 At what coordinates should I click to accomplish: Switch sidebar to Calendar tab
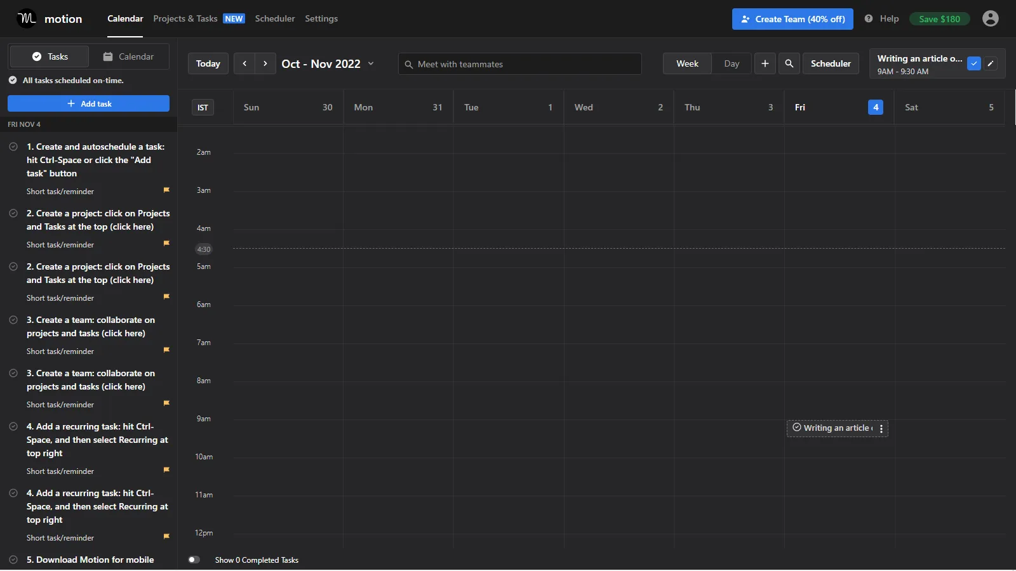[x=128, y=56]
